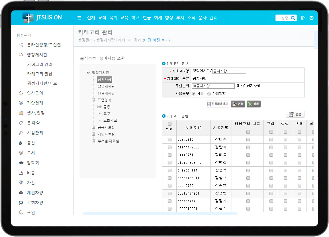Open the 회계 top menu
Viewport: 329px width, 237px height.
tap(158, 18)
